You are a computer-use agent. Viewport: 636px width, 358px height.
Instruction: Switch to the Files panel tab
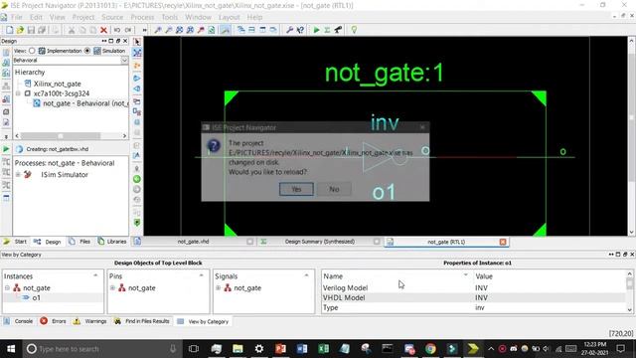click(80, 242)
